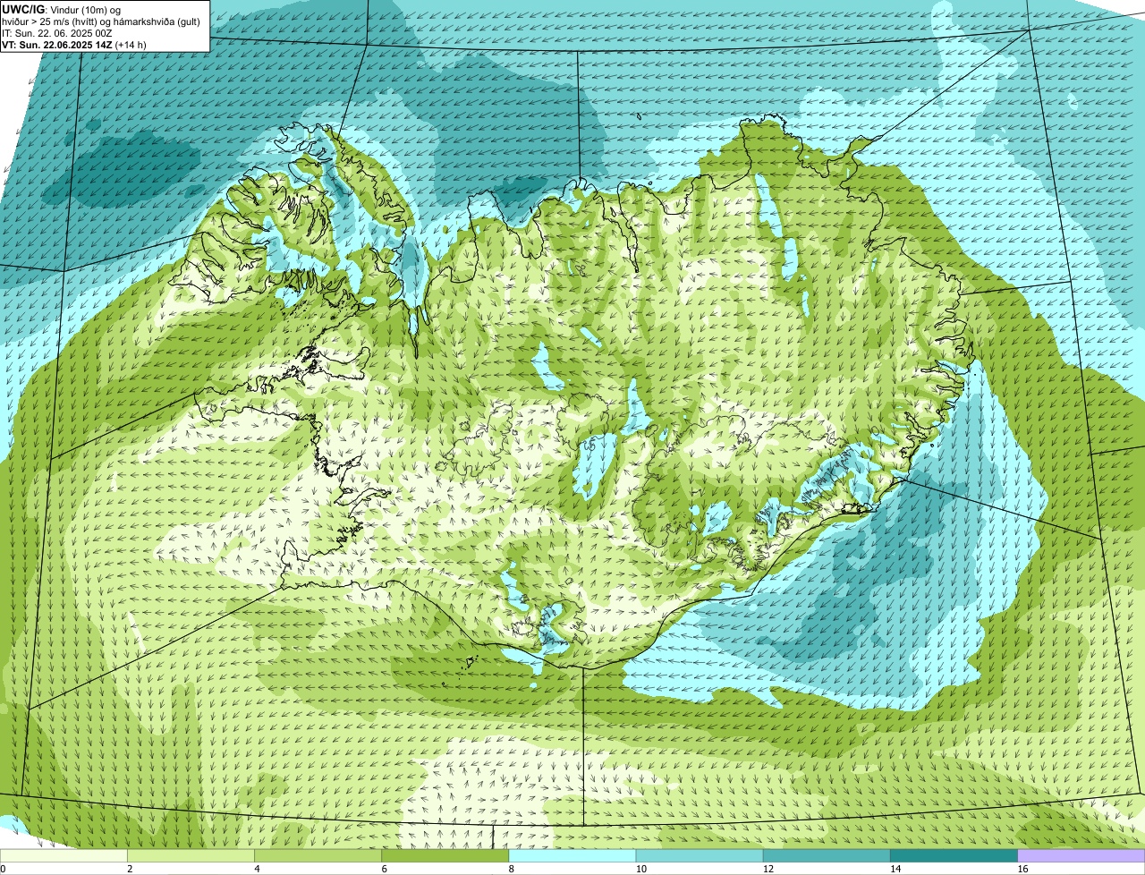Click the pale yellow 0–2 scale swatch
Screen dimensions: 1145x875
click(x=64, y=855)
